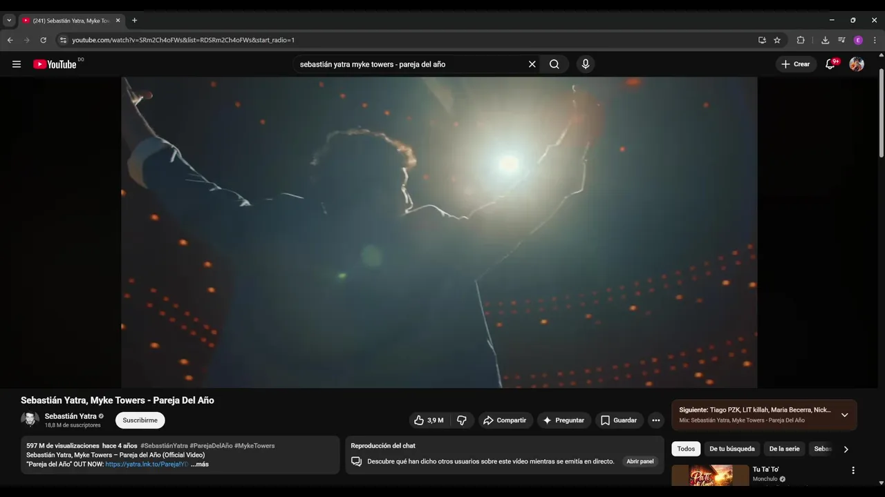Subscribe with the Suscribirme button
885x497 pixels.
(x=140, y=420)
